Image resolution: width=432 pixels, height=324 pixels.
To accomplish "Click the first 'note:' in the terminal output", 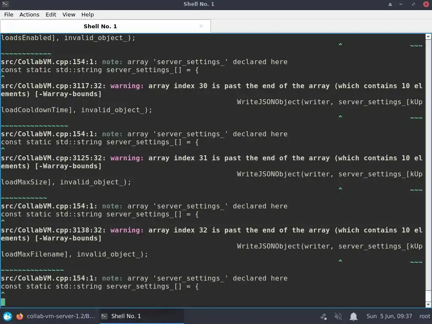I will point(112,62).
